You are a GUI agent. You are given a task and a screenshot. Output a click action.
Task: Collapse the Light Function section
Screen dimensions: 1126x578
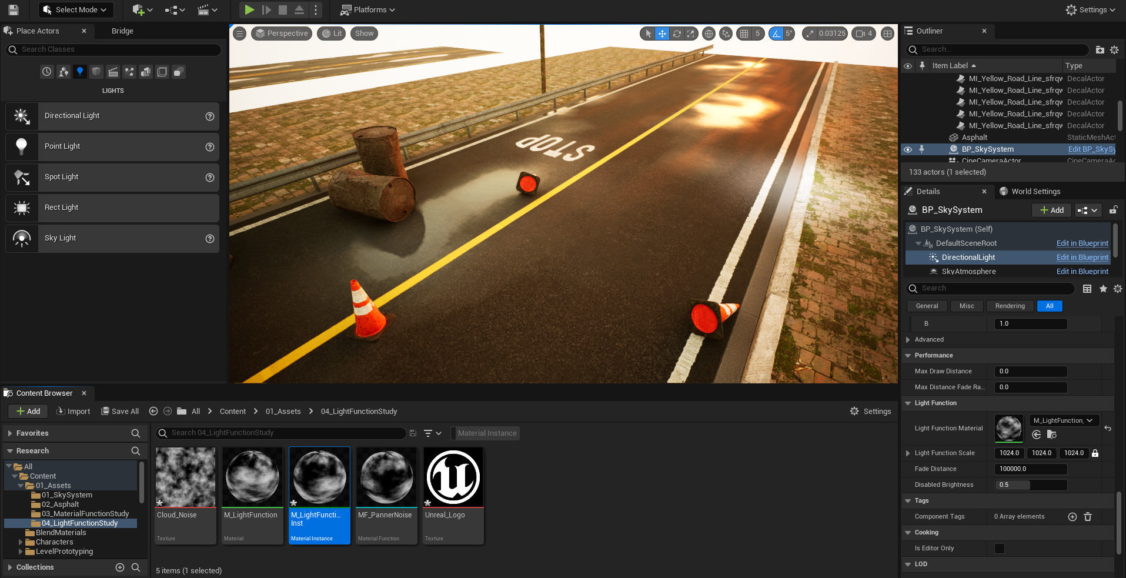click(x=908, y=403)
